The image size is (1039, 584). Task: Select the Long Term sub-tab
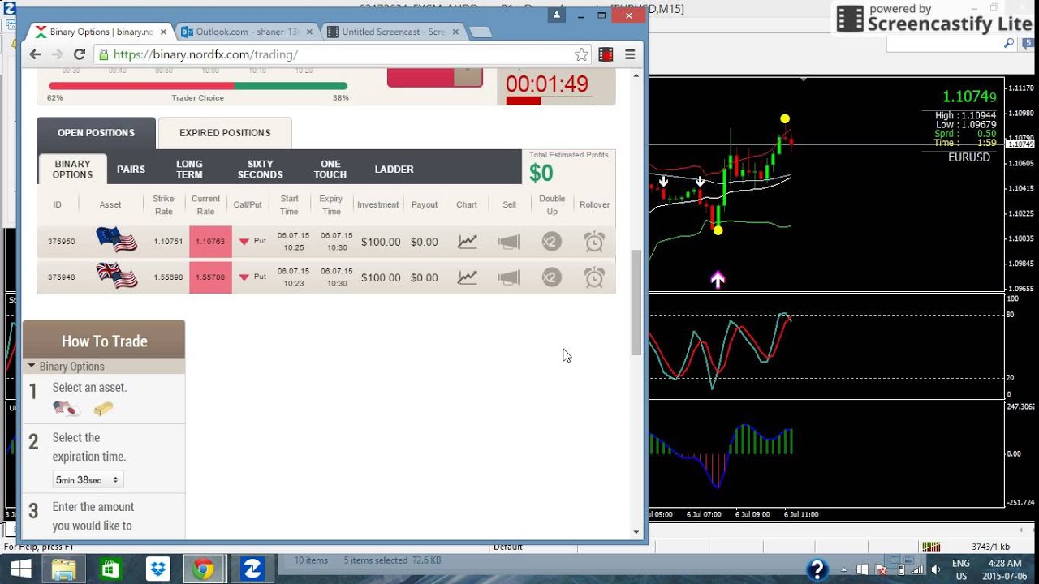click(x=189, y=169)
